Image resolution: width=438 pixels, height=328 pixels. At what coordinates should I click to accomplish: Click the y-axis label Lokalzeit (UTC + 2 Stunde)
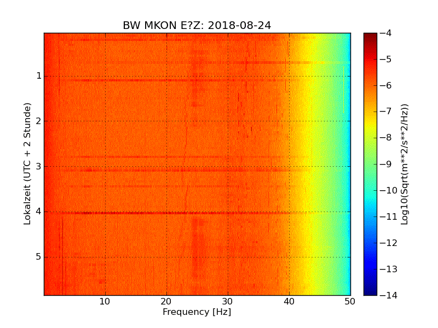click(x=27, y=164)
